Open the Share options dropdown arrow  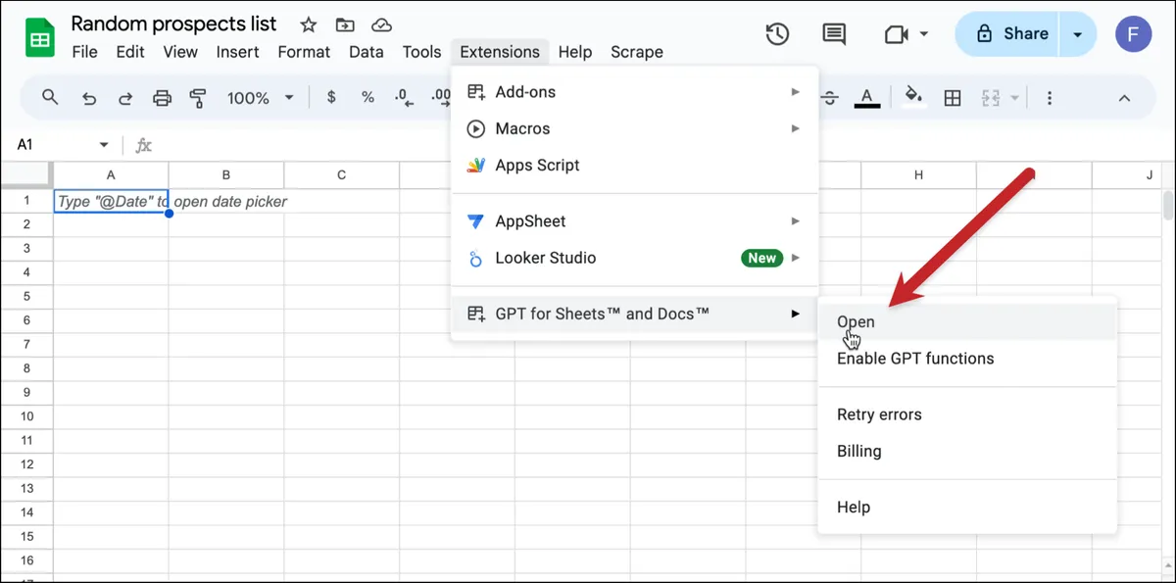[1078, 34]
